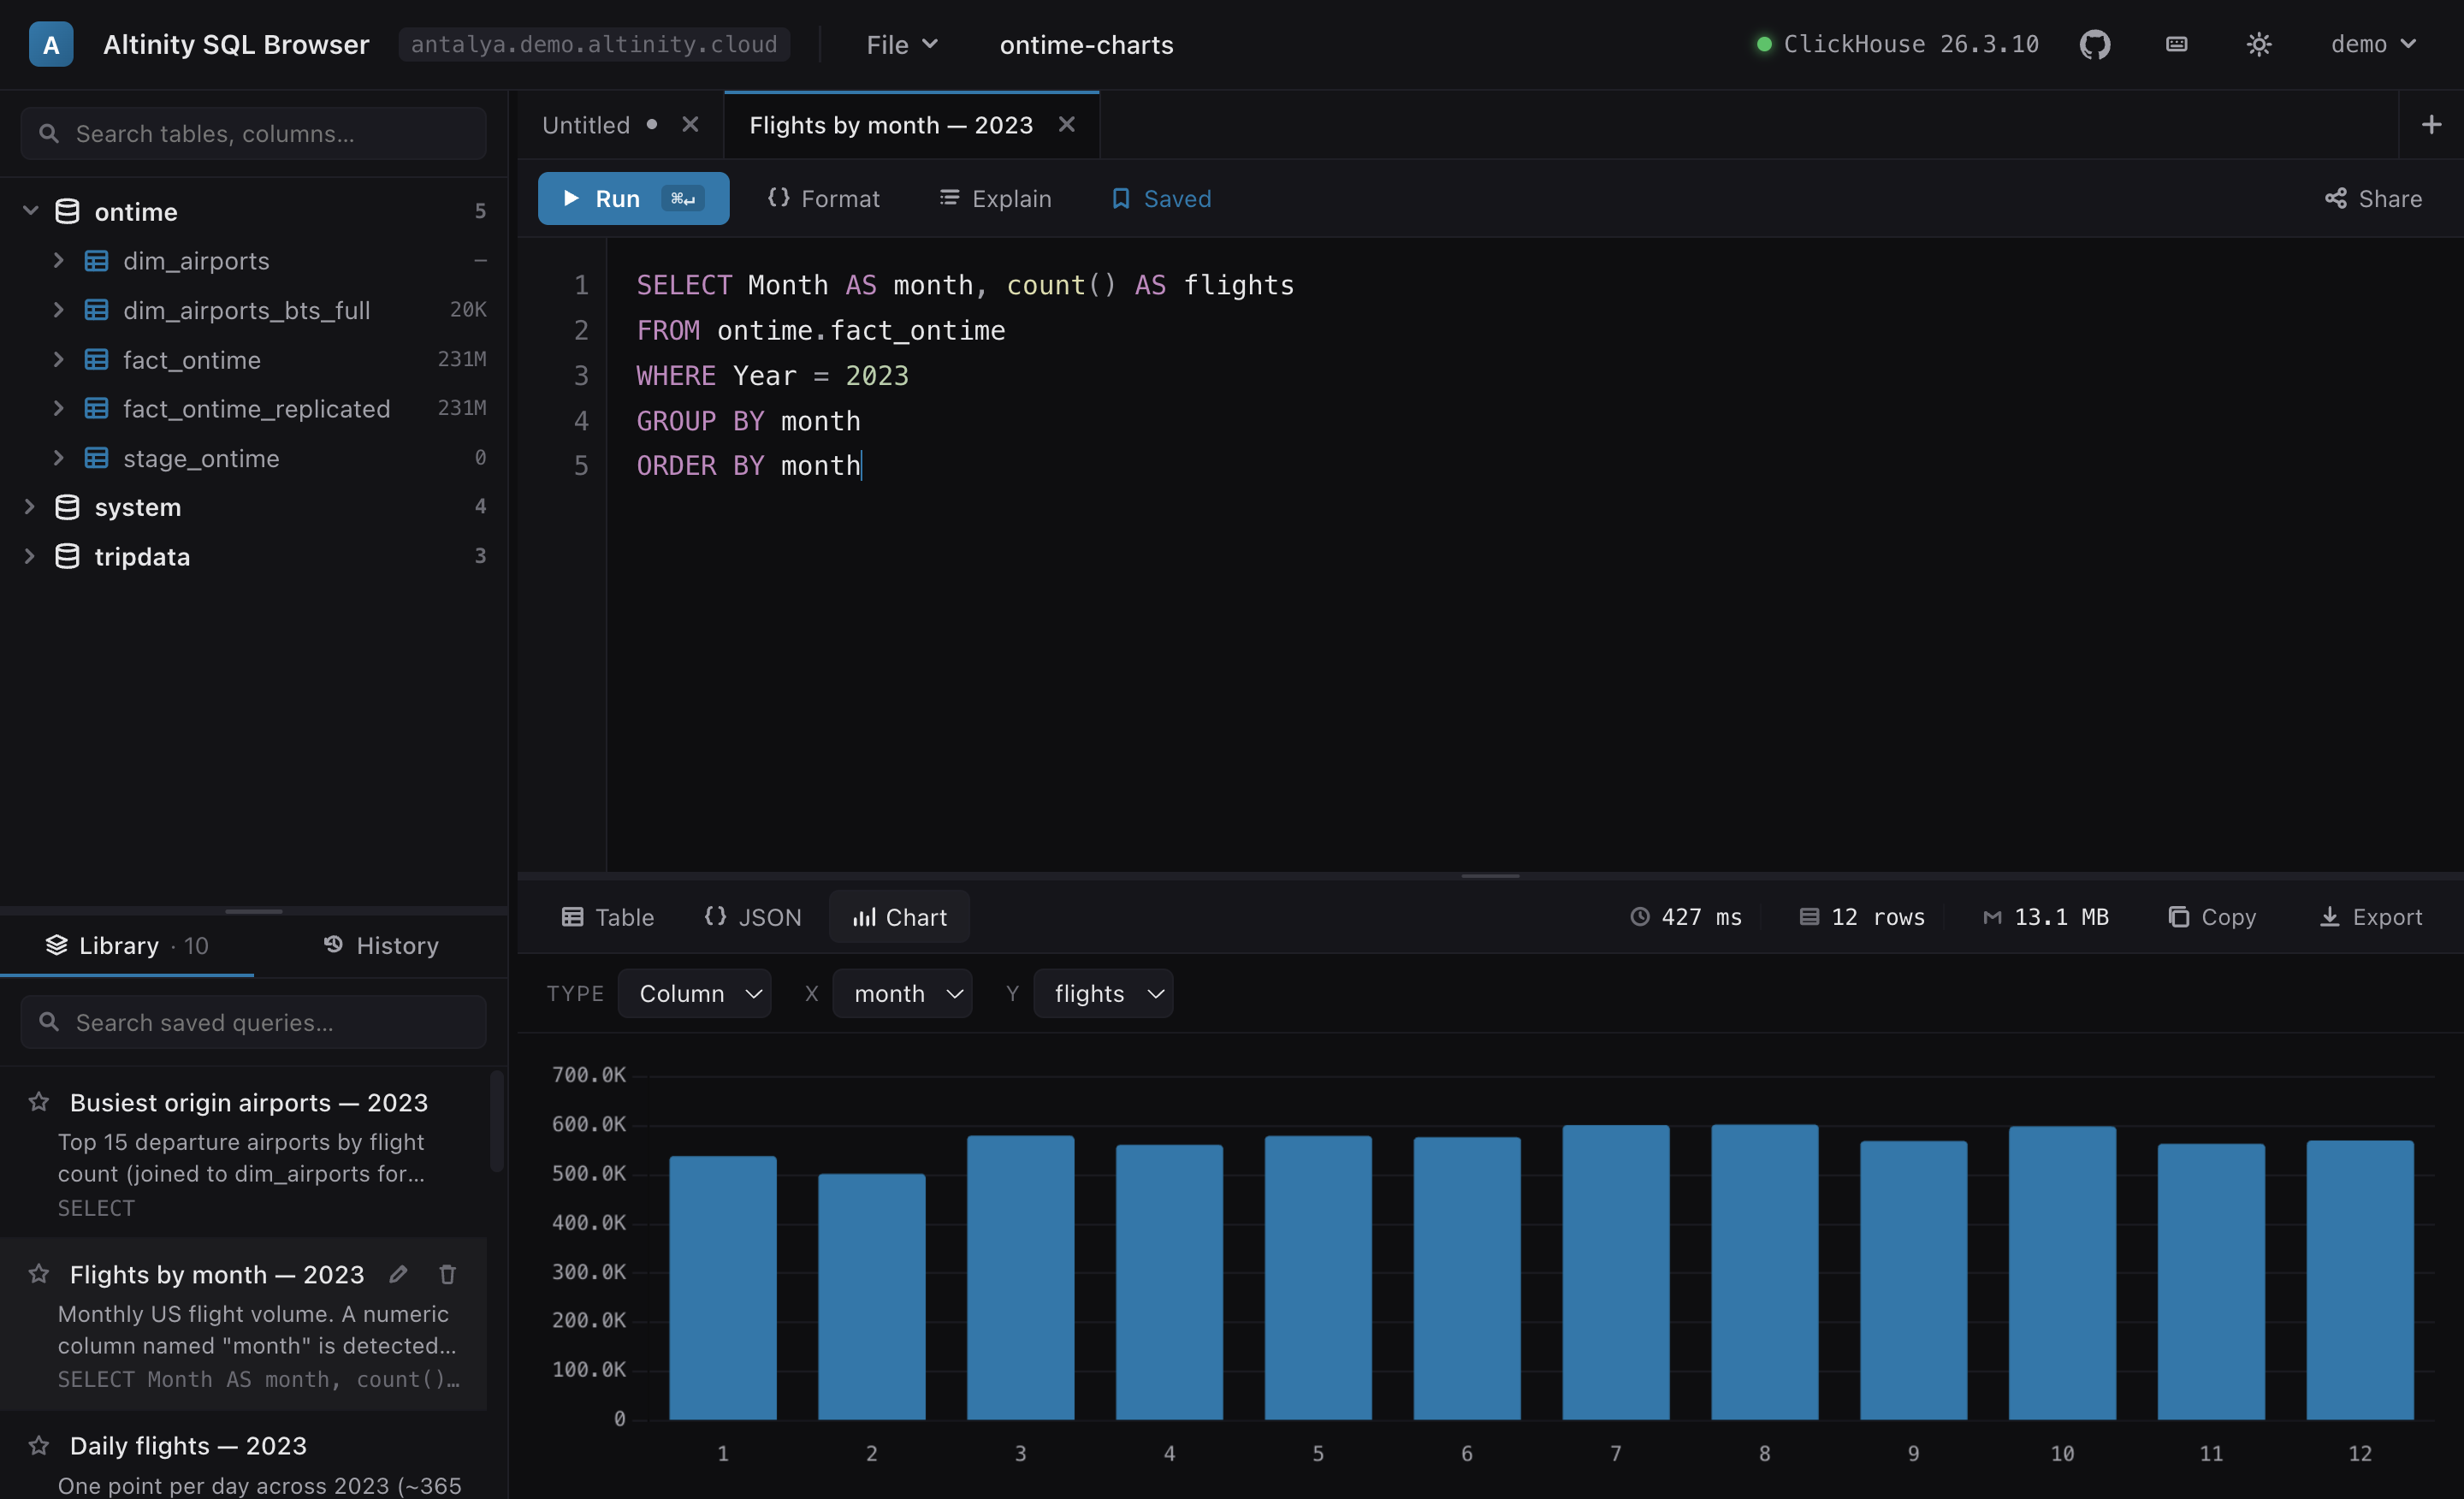Click the month 7 chart bar
The image size is (2464, 1499).
pos(1615,1272)
